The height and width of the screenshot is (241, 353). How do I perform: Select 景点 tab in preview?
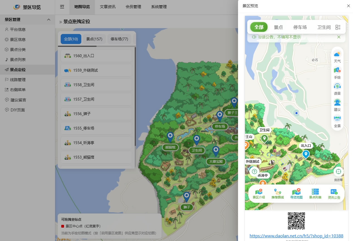pyautogui.click(x=278, y=27)
